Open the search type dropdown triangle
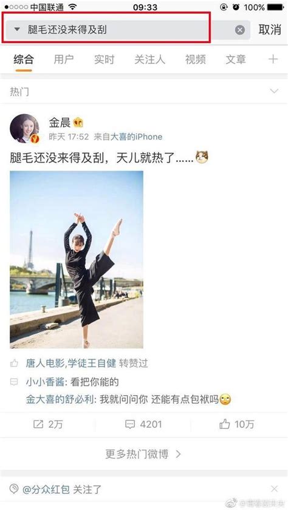 click(17, 30)
